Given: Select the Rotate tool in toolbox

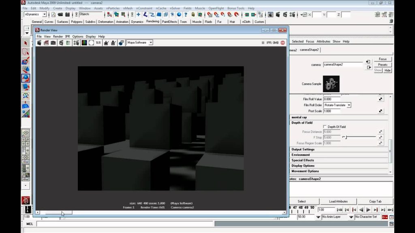Looking at the screenshot, I should click(x=26, y=78).
